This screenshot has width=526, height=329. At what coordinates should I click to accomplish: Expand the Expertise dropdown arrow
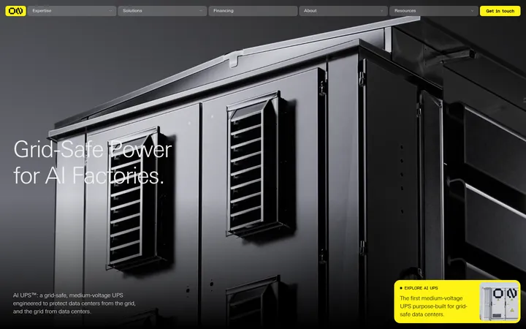(x=110, y=11)
